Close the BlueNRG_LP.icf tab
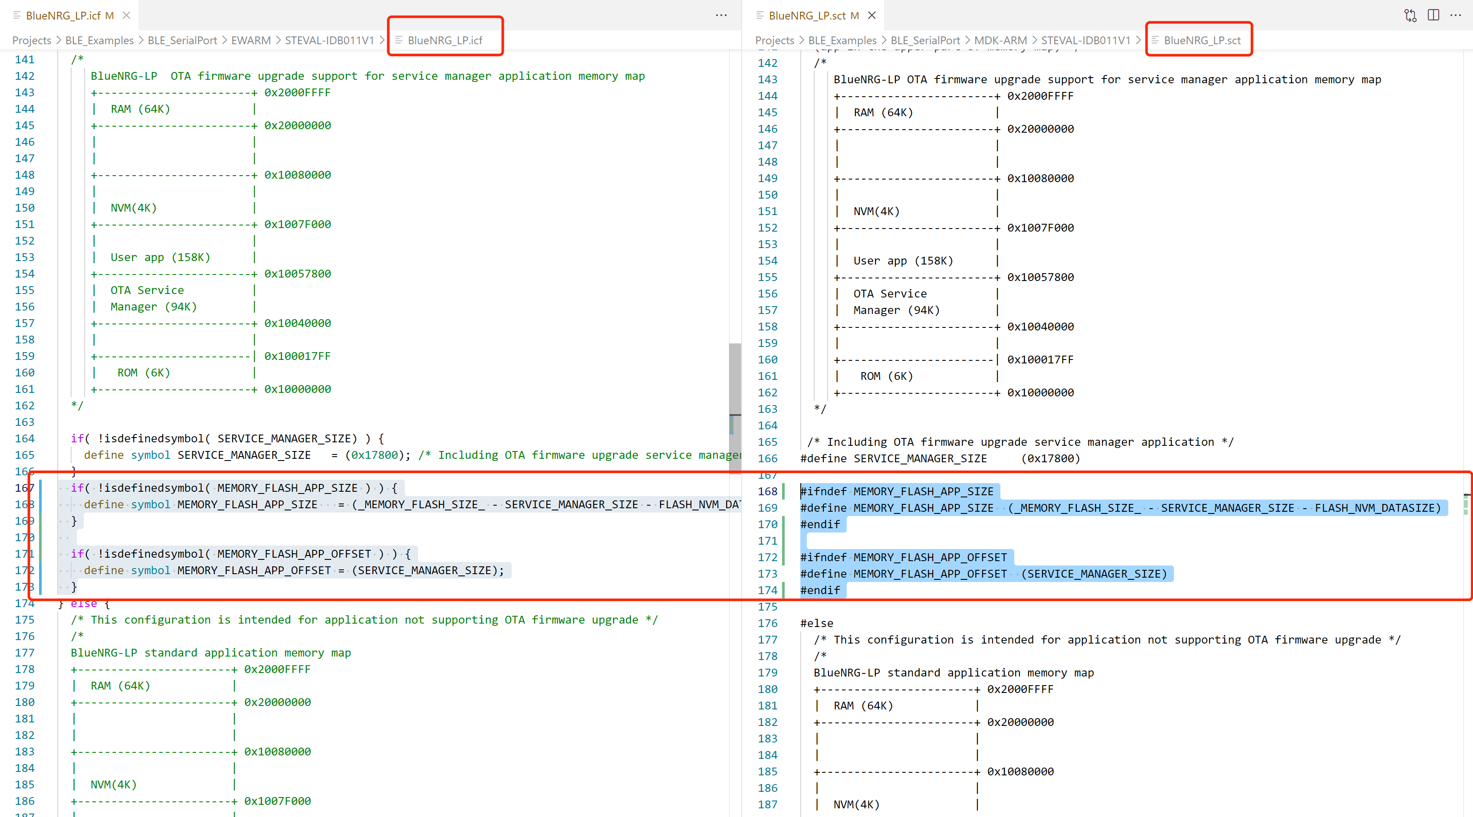1473x817 pixels. tap(126, 16)
